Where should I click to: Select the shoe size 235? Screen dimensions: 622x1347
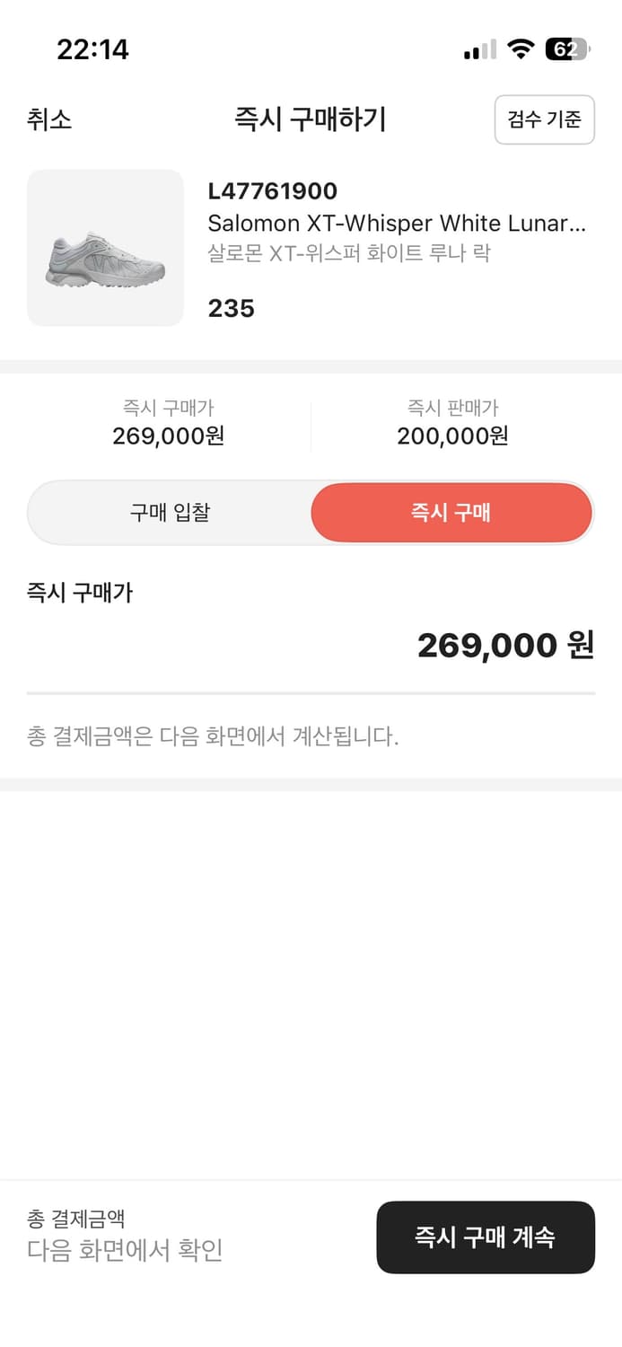tap(230, 308)
